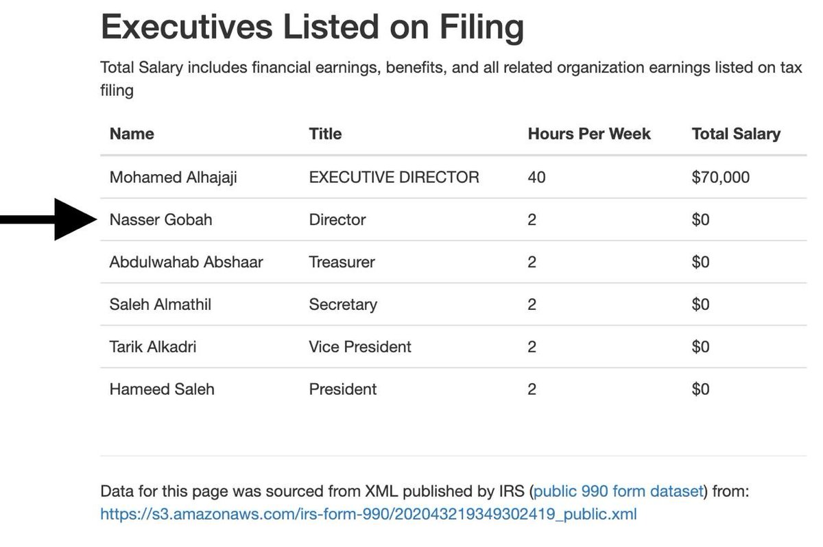Click the Executives Listed on Filing heading
The width and height of the screenshot is (823, 547).
(x=313, y=28)
